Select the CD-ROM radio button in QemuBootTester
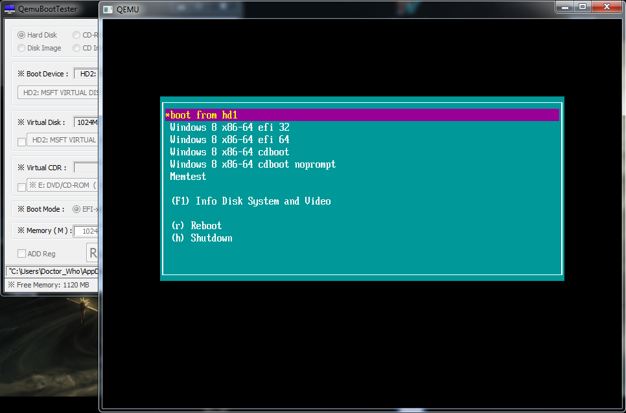The image size is (626, 413). [76, 35]
